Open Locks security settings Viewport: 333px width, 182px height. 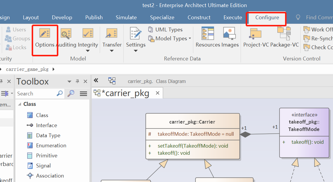(16, 47)
